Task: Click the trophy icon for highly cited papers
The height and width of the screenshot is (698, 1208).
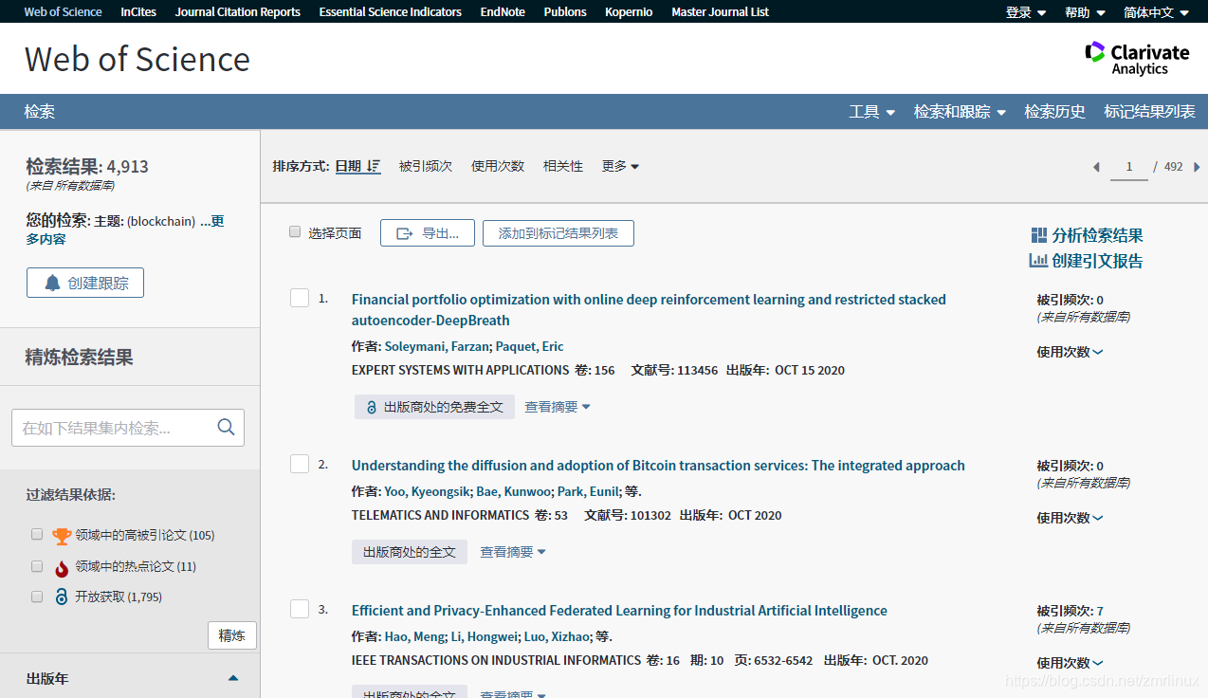Action: 62,536
